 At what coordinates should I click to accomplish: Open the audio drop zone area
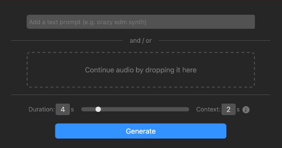[x=141, y=70]
